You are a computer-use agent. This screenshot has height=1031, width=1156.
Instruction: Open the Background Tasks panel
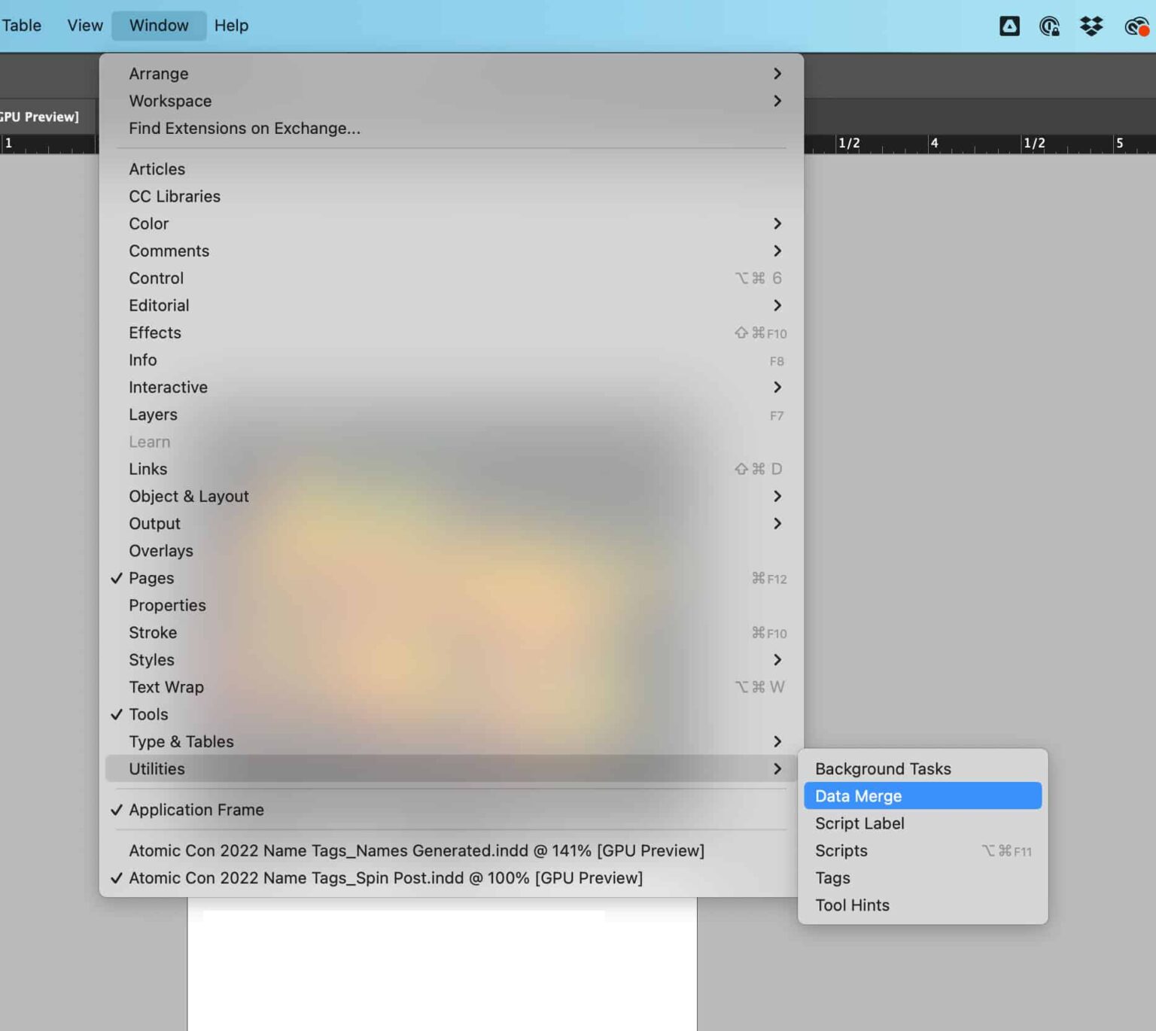(x=883, y=768)
